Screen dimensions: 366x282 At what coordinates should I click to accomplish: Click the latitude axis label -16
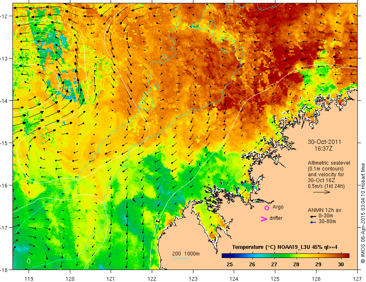pyautogui.click(x=4, y=185)
